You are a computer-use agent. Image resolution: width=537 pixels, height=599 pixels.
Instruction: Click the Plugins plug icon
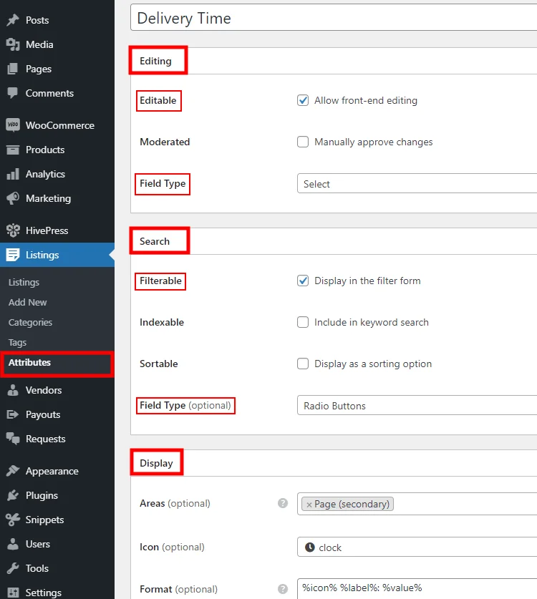pos(13,495)
